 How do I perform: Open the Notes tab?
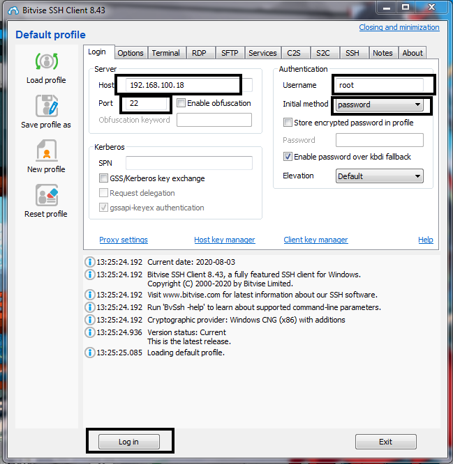383,53
